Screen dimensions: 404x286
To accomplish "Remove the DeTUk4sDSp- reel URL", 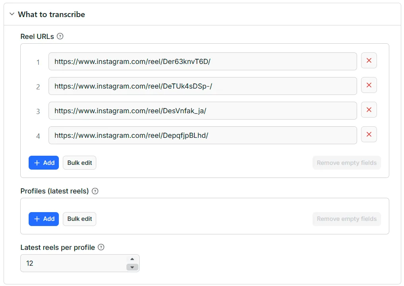I will [x=369, y=85].
